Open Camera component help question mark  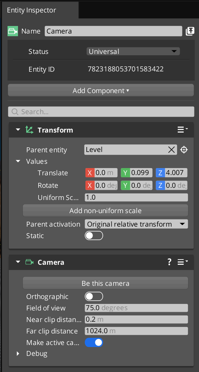[169, 262]
